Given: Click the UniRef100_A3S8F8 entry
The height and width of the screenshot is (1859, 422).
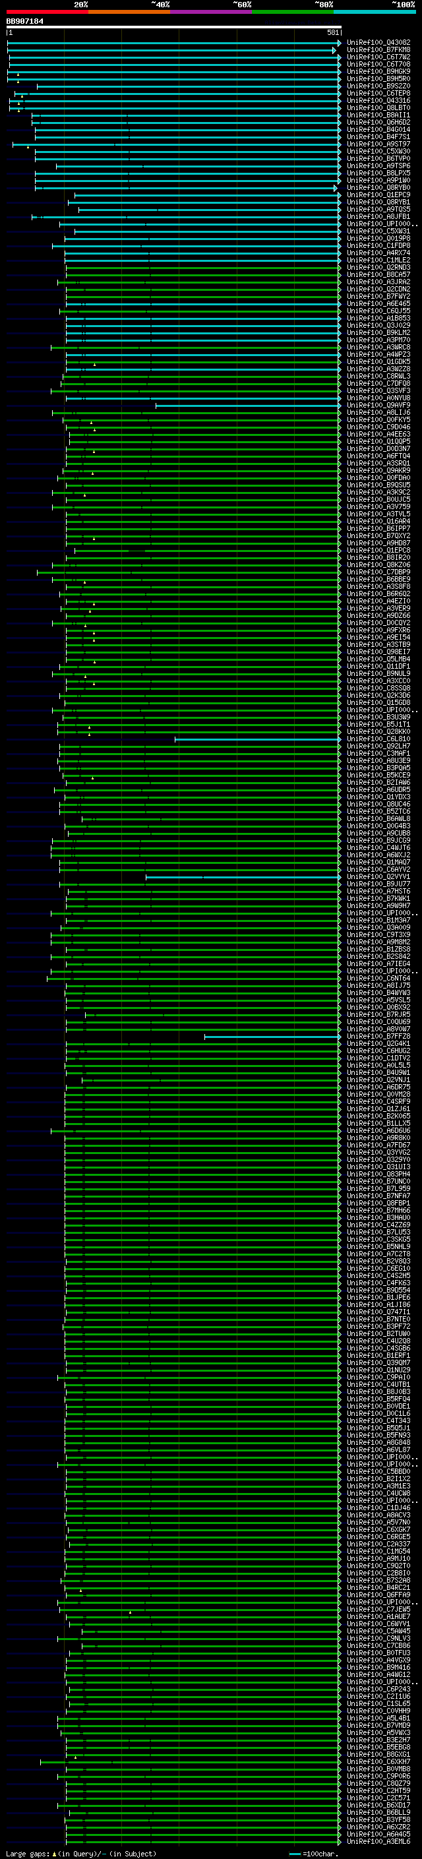Looking at the screenshot, I should coord(378,587).
